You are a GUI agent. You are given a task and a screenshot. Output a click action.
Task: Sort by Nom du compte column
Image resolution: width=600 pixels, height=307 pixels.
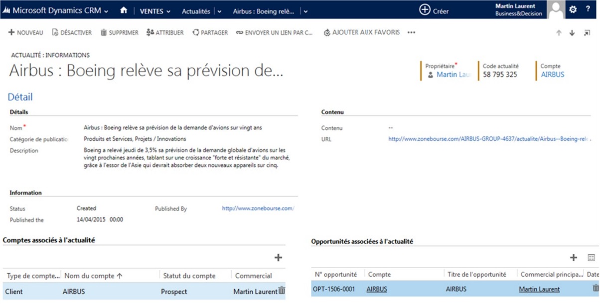[93, 276]
